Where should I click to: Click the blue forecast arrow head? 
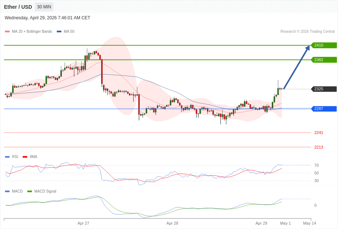[307, 48]
